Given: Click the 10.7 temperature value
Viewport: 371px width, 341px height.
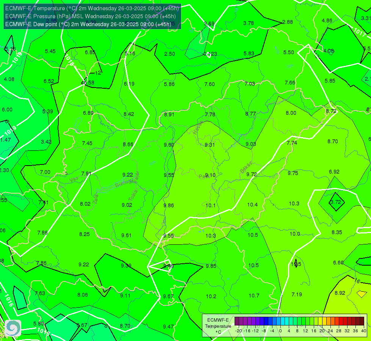Looking at the screenshot, I should pyautogui.click(x=254, y=296).
